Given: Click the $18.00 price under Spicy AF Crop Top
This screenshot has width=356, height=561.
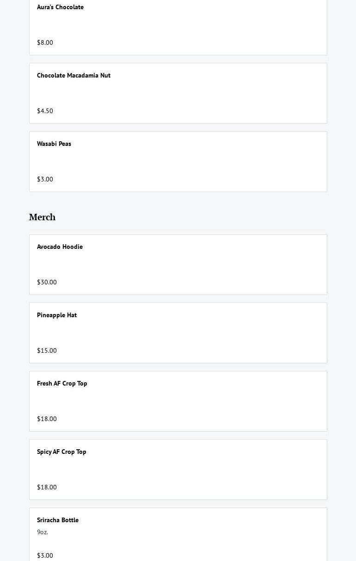Looking at the screenshot, I should [47, 487].
